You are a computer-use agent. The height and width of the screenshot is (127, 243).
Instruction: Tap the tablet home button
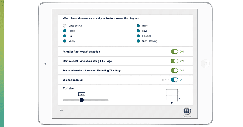[x=205, y=64]
